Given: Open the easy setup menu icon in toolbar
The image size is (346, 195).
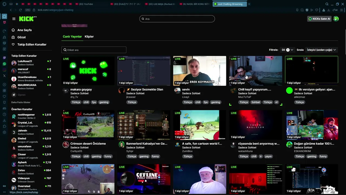Looking at the screenshot, I should coord(341,10).
